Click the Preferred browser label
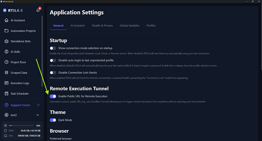The image size is (262, 141). (61, 139)
